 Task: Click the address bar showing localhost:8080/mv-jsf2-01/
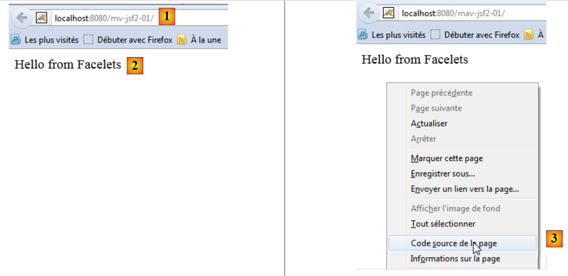coord(104,18)
